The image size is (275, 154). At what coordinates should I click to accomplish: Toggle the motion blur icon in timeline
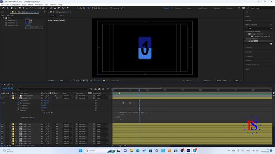[x=103, y=89]
